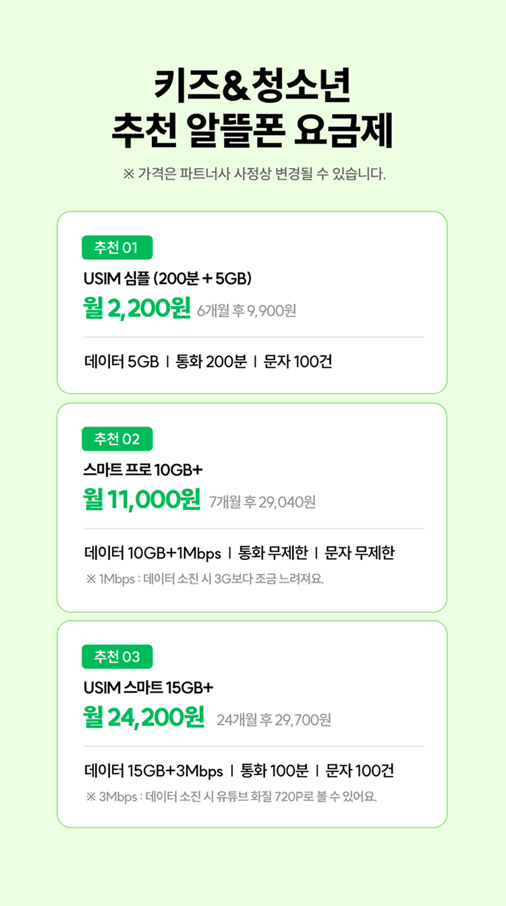Click the 7개월 후 29,040원 text
Image resolution: width=506 pixels, height=906 pixels.
262,503
